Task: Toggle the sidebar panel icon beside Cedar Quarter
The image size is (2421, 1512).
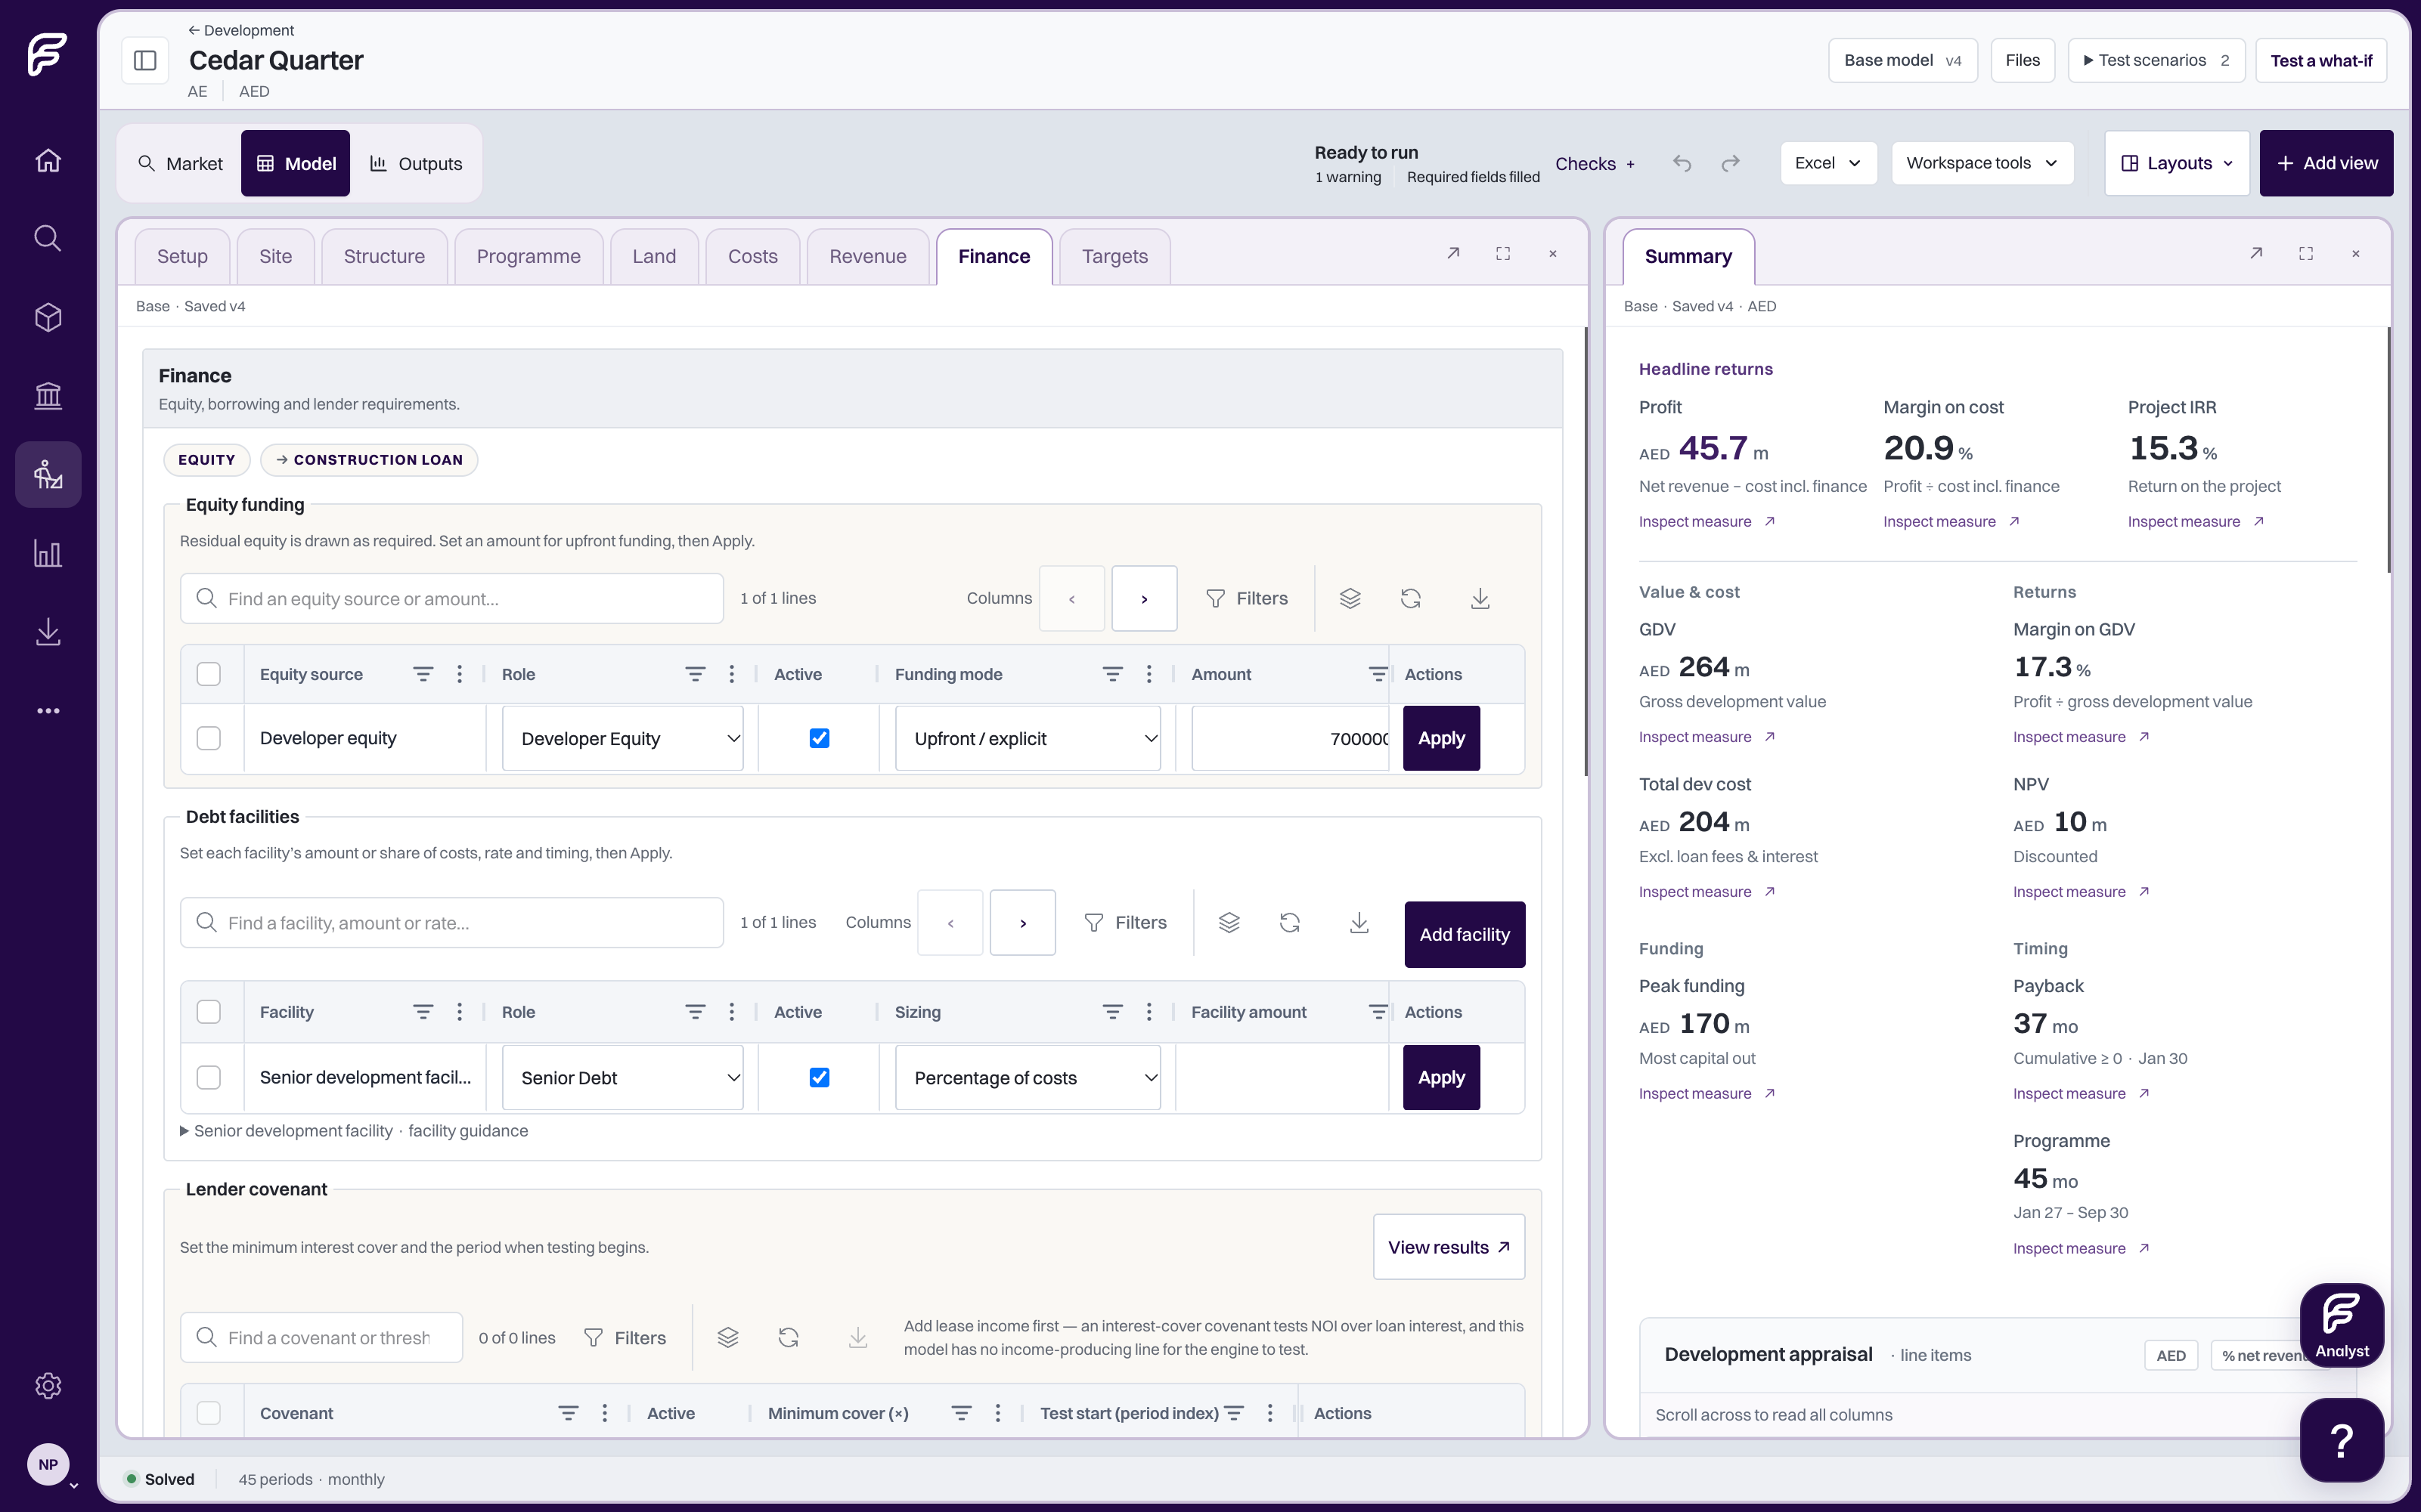Action: point(145,60)
